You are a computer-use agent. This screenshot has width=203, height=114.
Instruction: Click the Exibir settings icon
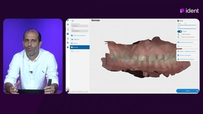178,21
